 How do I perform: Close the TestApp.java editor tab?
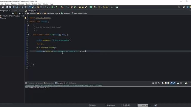pos(38,11)
